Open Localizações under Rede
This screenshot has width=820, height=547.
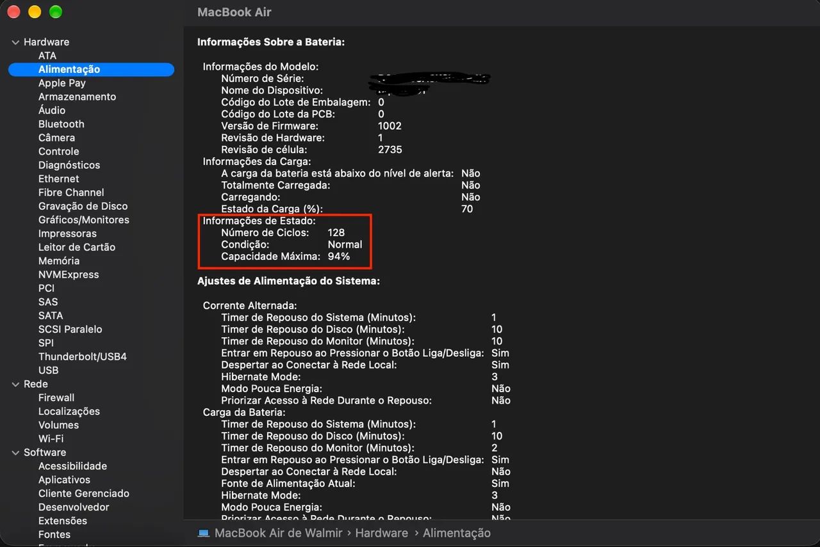[x=69, y=411]
